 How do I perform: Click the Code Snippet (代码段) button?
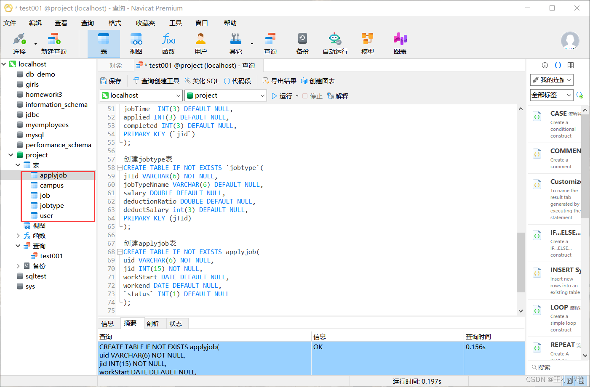[x=238, y=81]
